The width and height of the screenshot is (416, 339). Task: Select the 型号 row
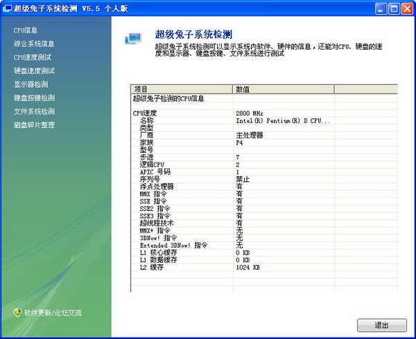point(264,150)
